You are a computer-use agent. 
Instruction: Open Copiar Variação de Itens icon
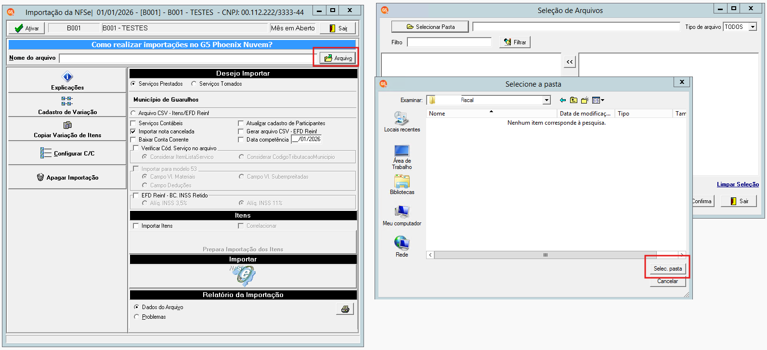67,125
